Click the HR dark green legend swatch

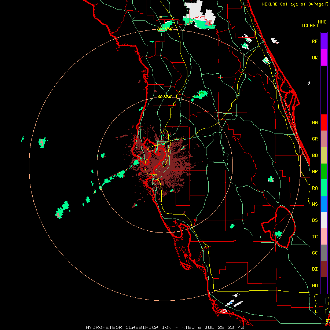click(324, 172)
